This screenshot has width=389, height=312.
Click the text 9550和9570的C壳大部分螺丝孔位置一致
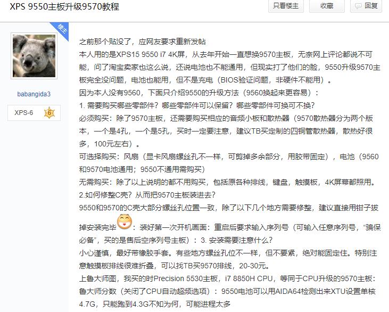pyautogui.click(x=147, y=208)
